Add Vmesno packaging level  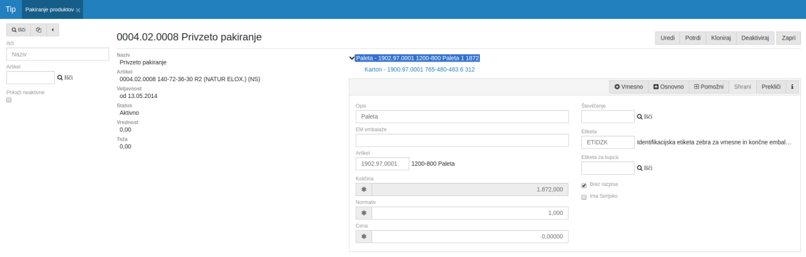coord(628,86)
